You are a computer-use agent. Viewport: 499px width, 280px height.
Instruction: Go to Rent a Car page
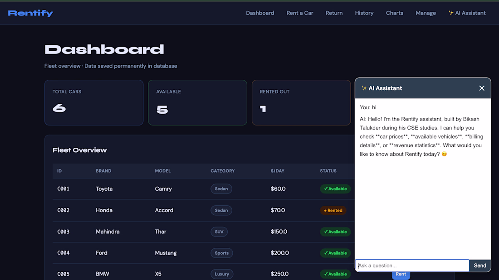point(300,13)
